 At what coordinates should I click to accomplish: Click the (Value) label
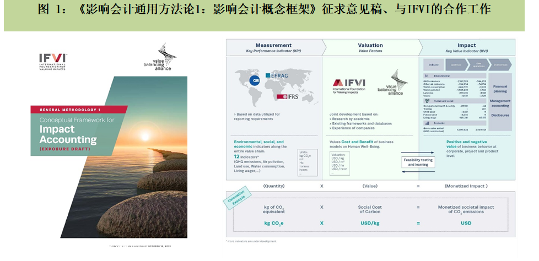370,186
